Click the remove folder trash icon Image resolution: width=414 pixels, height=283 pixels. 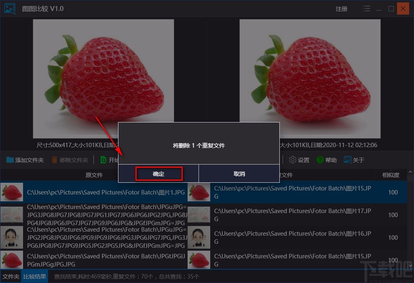click(55, 160)
